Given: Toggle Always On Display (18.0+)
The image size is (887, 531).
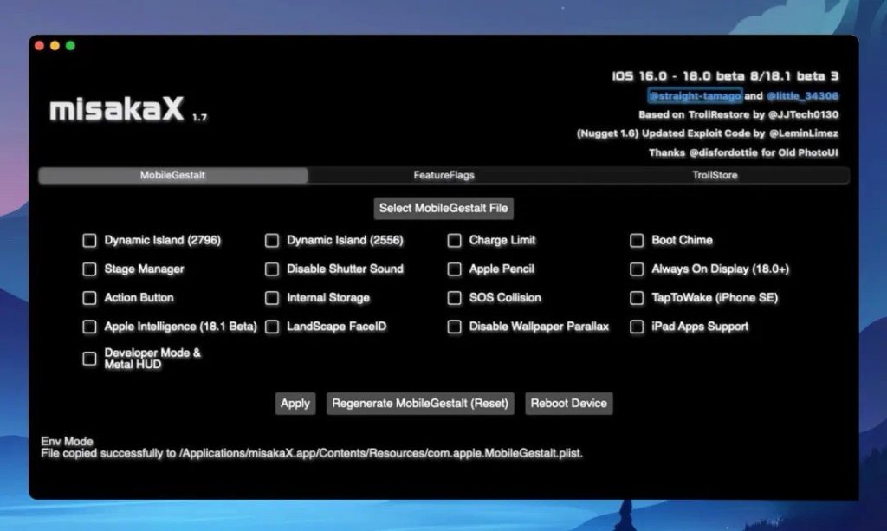Looking at the screenshot, I should pyautogui.click(x=637, y=269).
